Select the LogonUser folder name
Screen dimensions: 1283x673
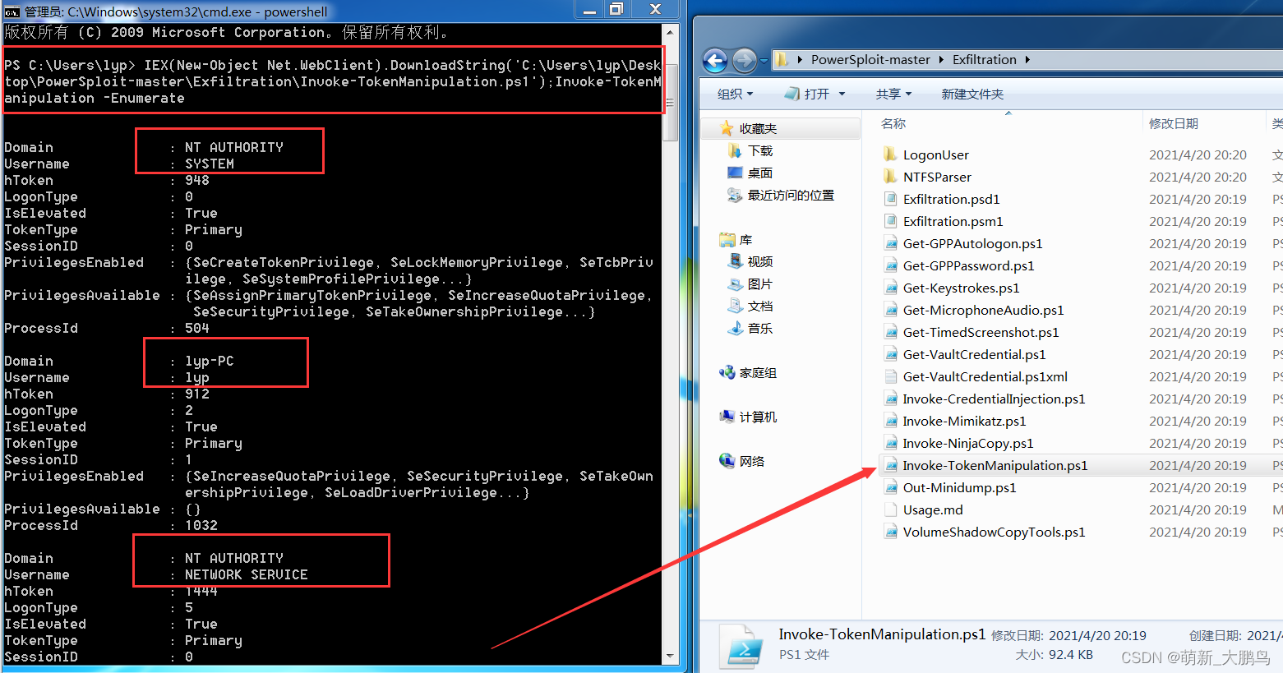click(936, 154)
